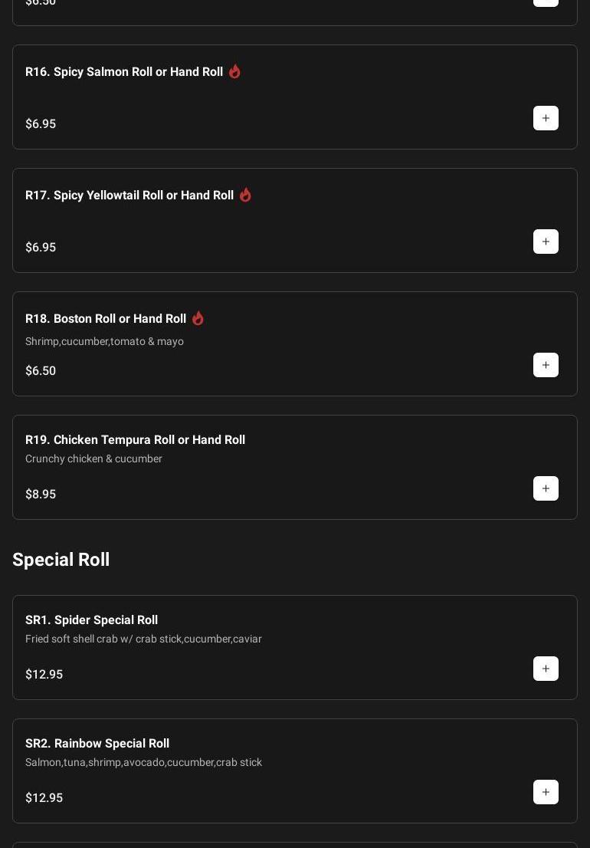590x848 pixels.
Task: Add R18 Boston Roll to cart
Action: (x=546, y=365)
